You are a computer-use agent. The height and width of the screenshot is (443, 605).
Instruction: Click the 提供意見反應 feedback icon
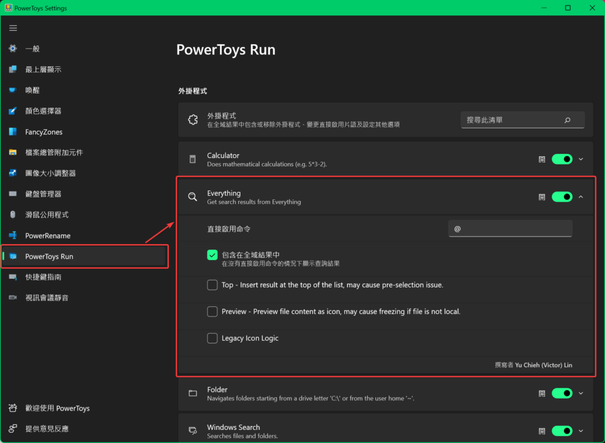click(x=13, y=429)
